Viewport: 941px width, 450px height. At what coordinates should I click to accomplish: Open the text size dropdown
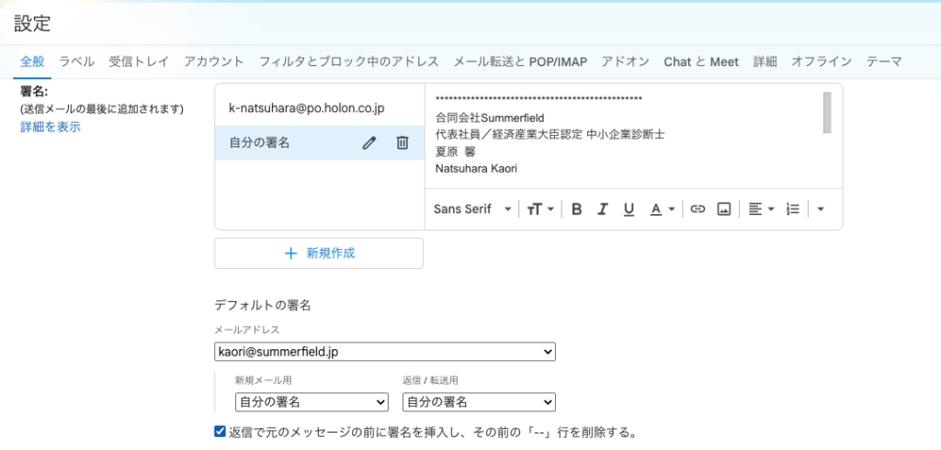click(540, 208)
